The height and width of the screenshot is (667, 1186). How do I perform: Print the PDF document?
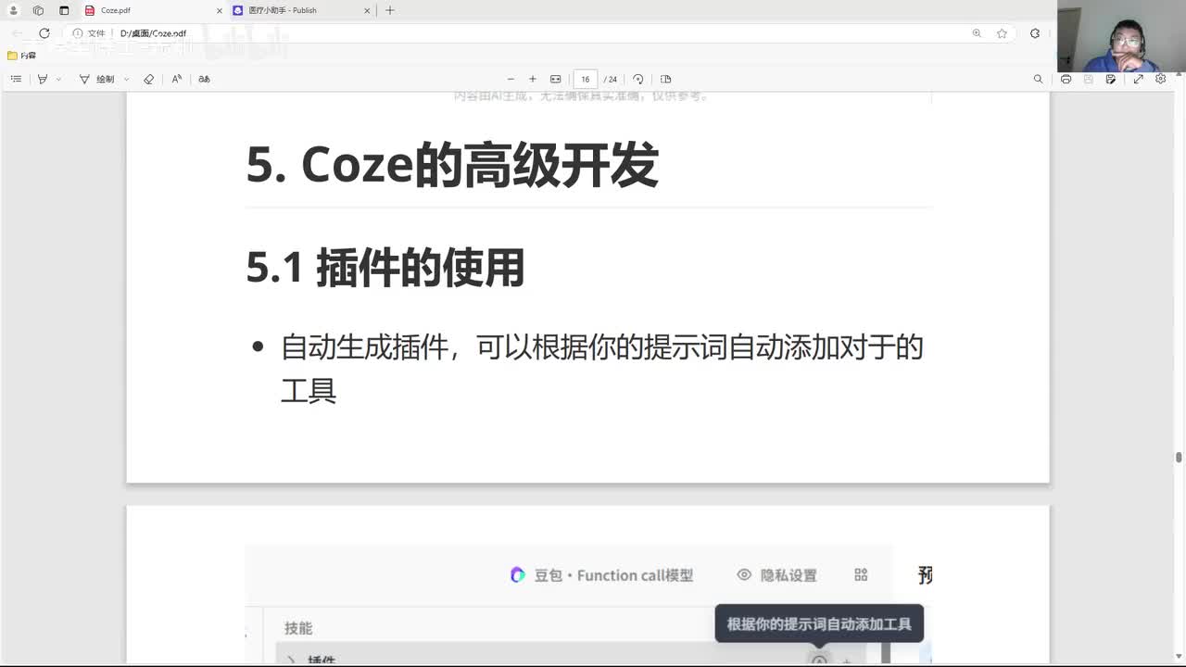(1066, 79)
